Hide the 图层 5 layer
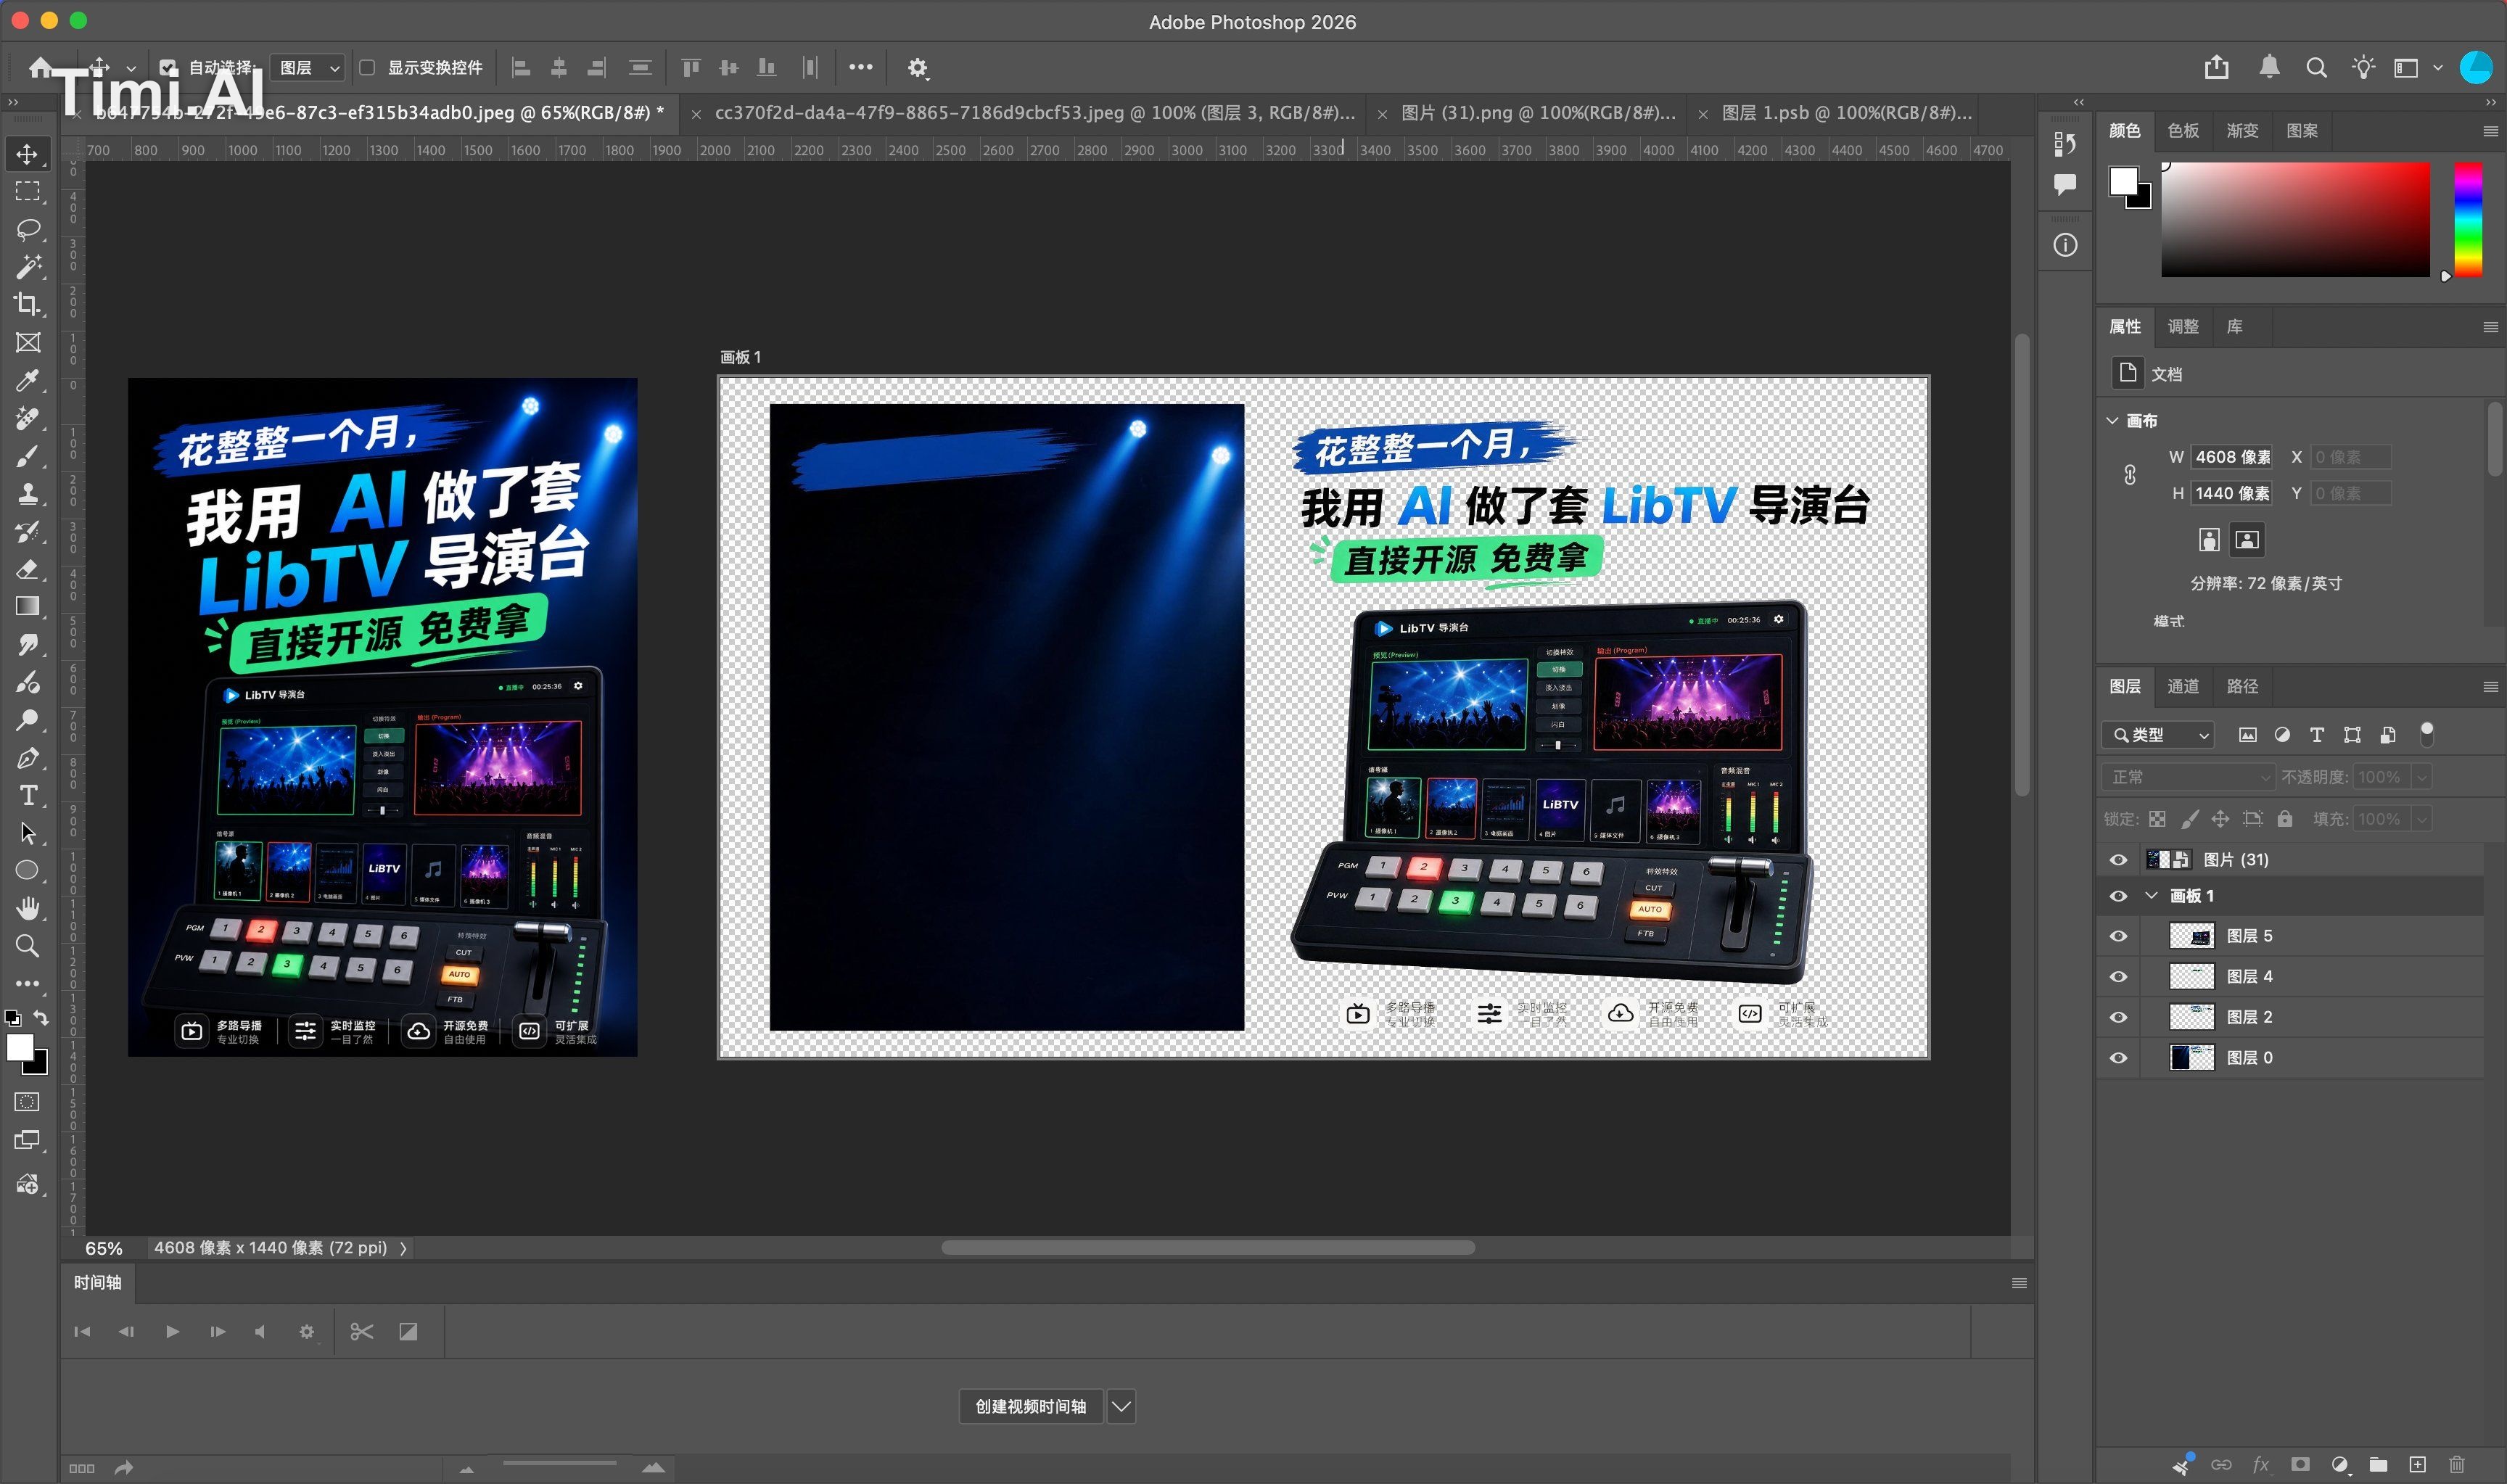Screen dimensions: 2507x1484 click(x=2118, y=936)
